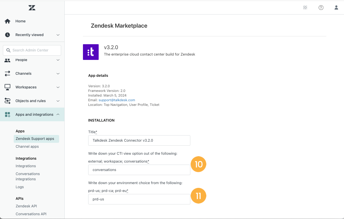The height and width of the screenshot is (219, 344).
Task: Expand the Recently viewed chevron
Action: coord(58,35)
